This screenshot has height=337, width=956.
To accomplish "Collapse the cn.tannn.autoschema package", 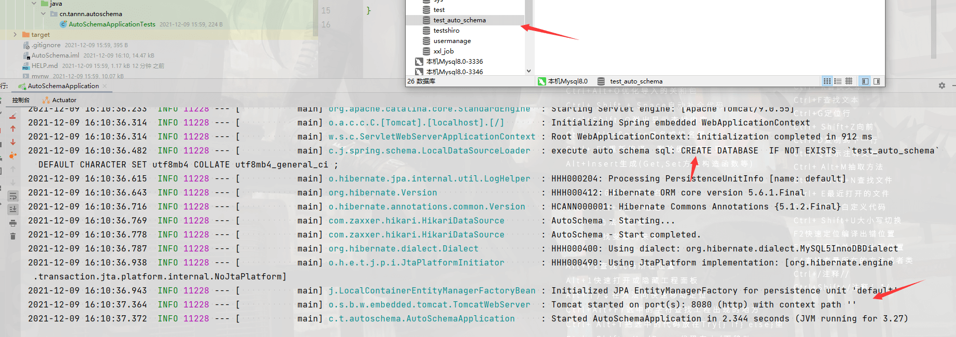I will [44, 13].
